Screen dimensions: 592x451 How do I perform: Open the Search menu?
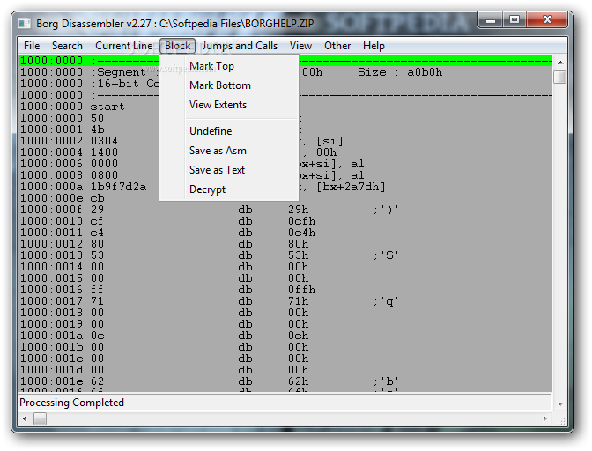pos(67,46)
